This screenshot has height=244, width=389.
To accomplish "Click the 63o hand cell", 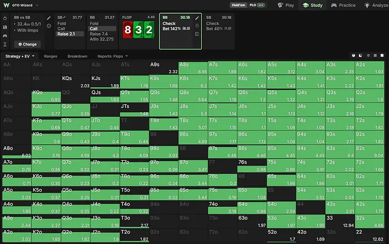I will pos(252,221).
